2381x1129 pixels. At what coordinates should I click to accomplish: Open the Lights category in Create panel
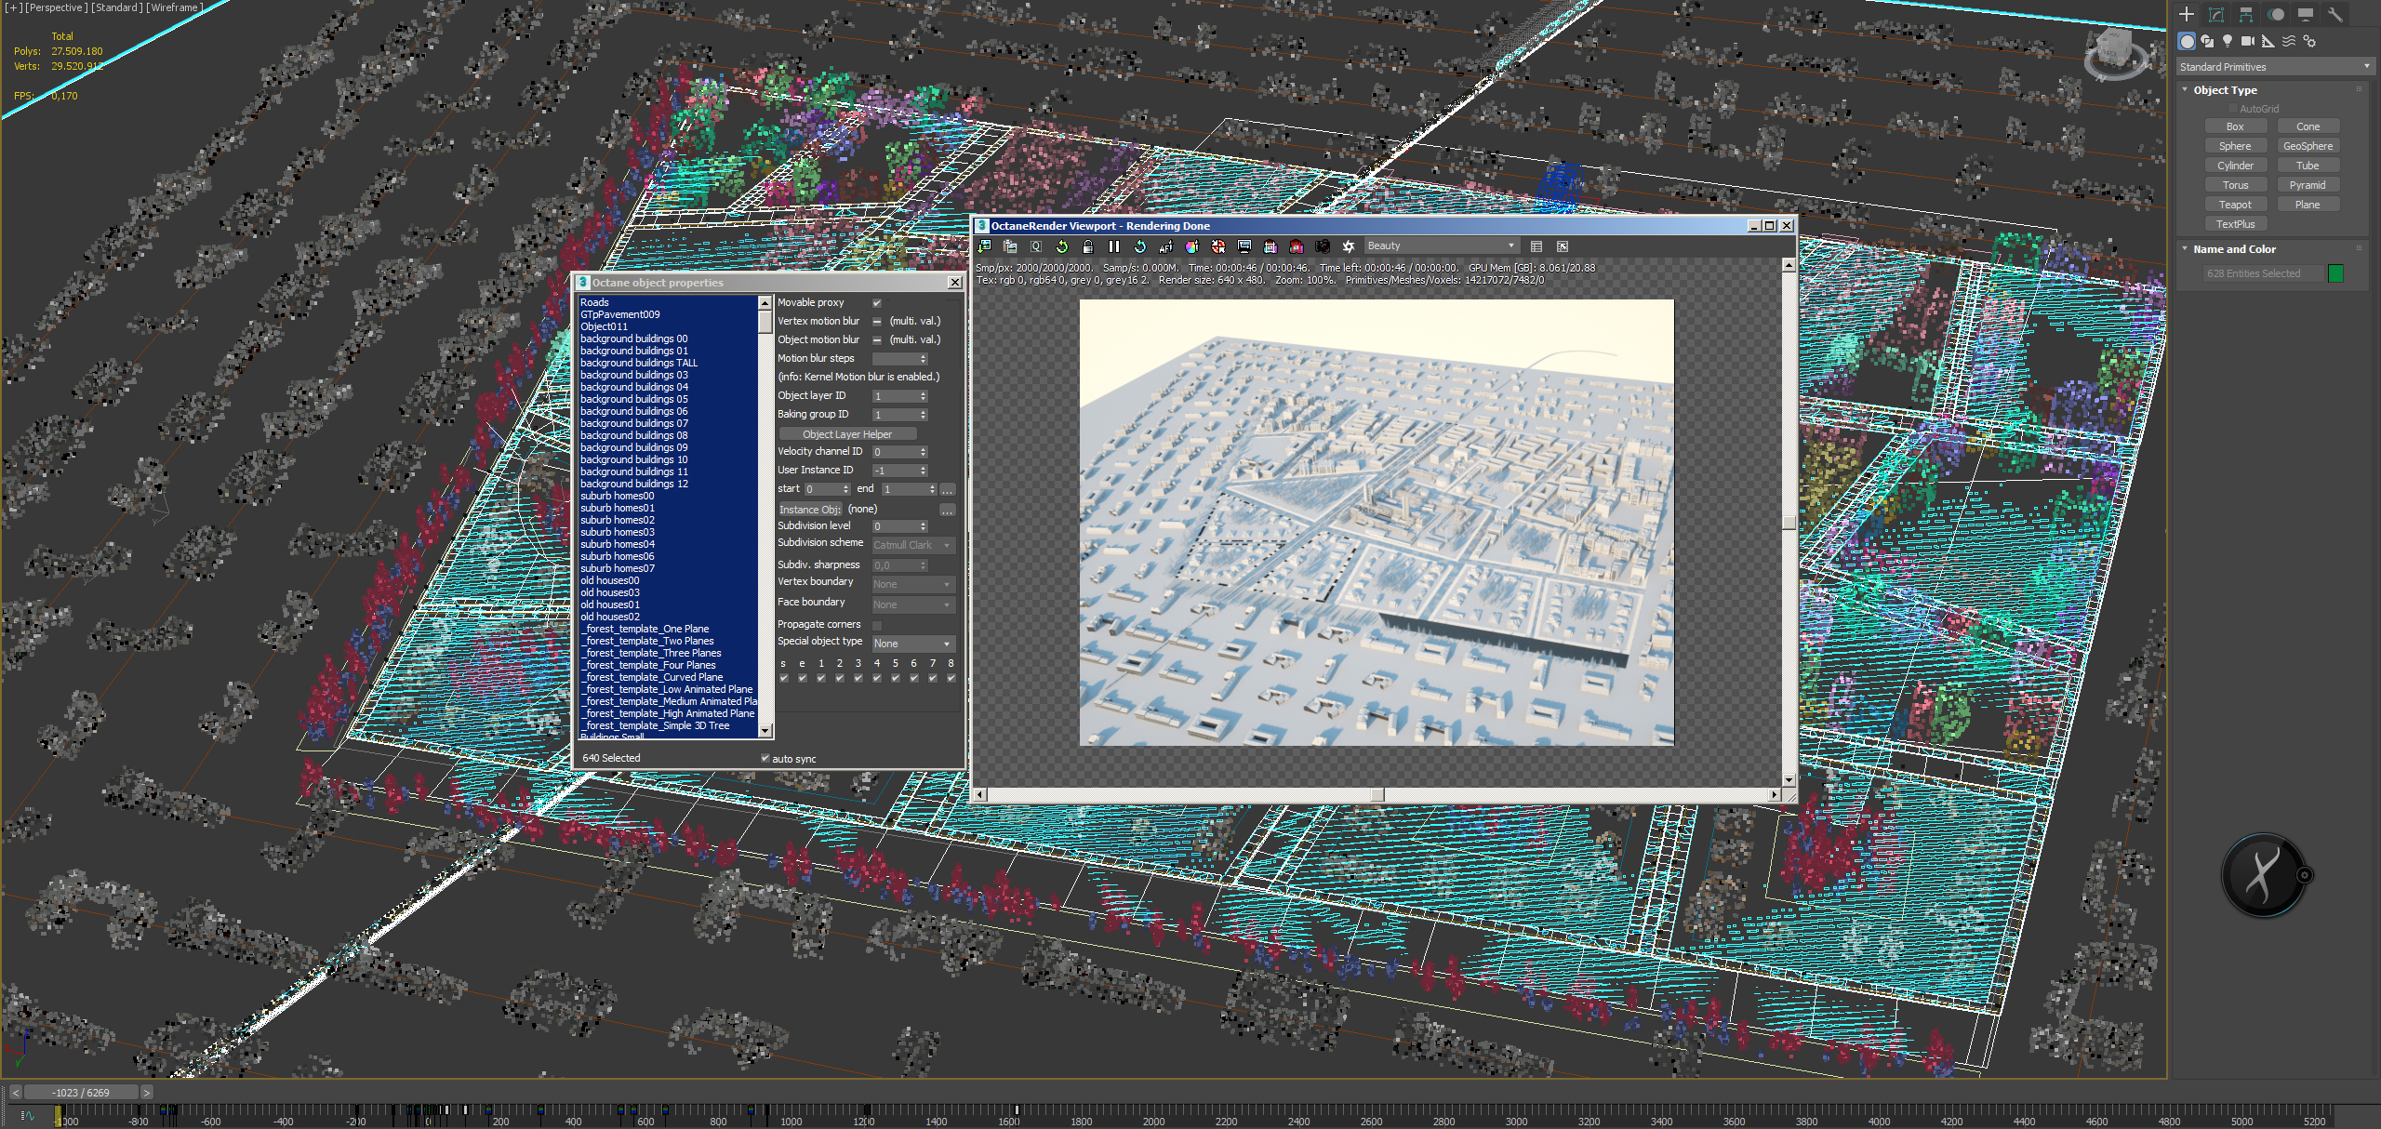click(2227, 41)
